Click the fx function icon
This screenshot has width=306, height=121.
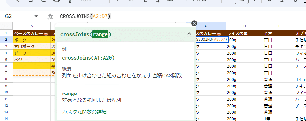[51, 16]
